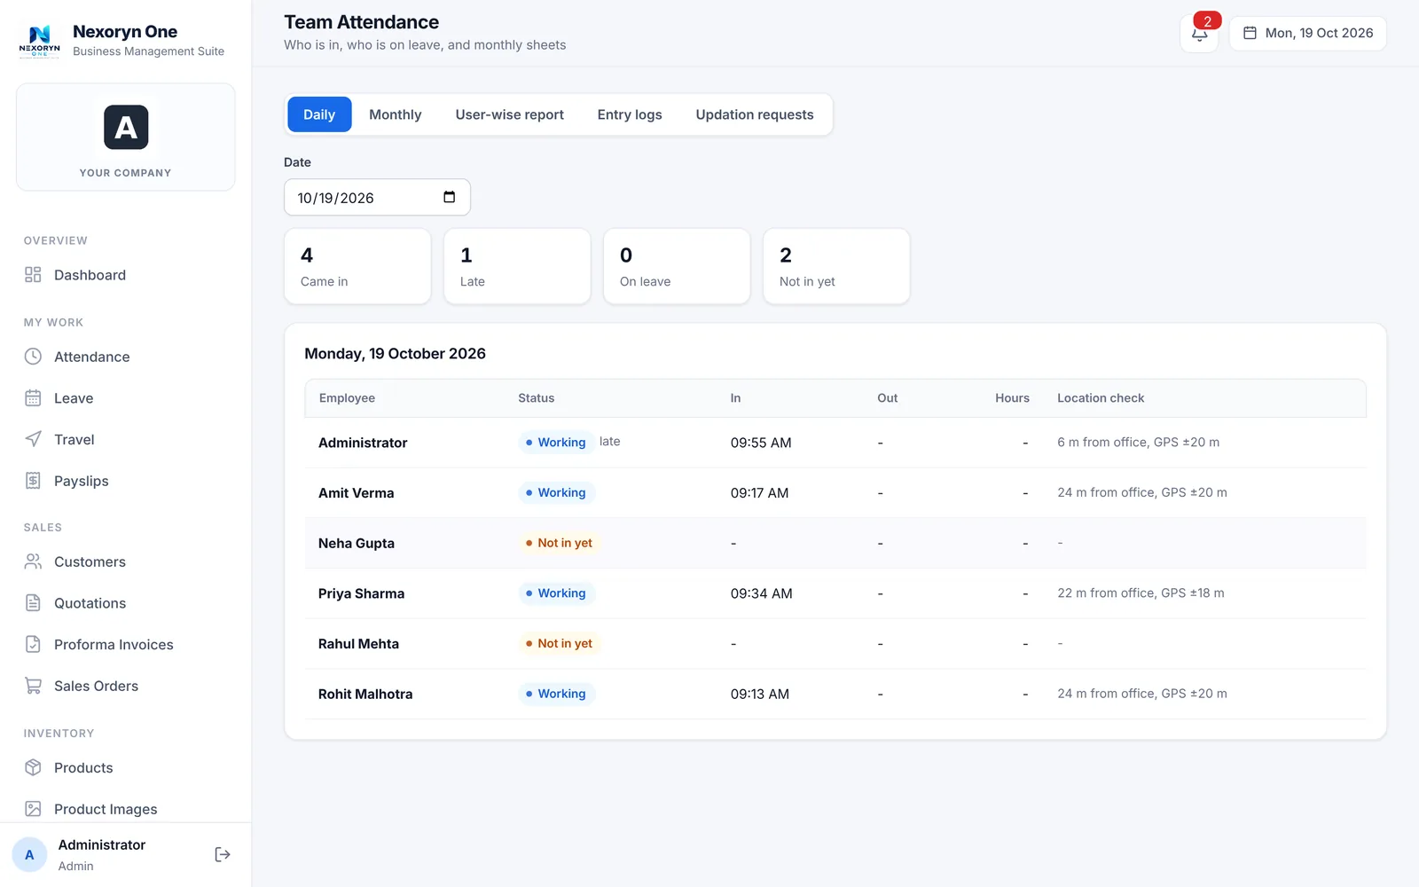The image size is (1419, 887).
Task: Open the User-wise report tab
Action: coord(510,114)
